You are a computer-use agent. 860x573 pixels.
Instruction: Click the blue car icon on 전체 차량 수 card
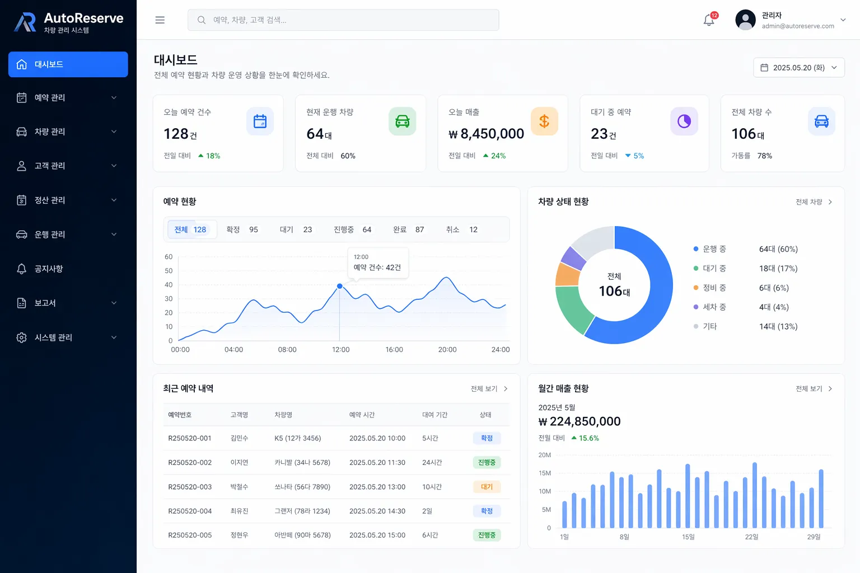click(821, 121)
